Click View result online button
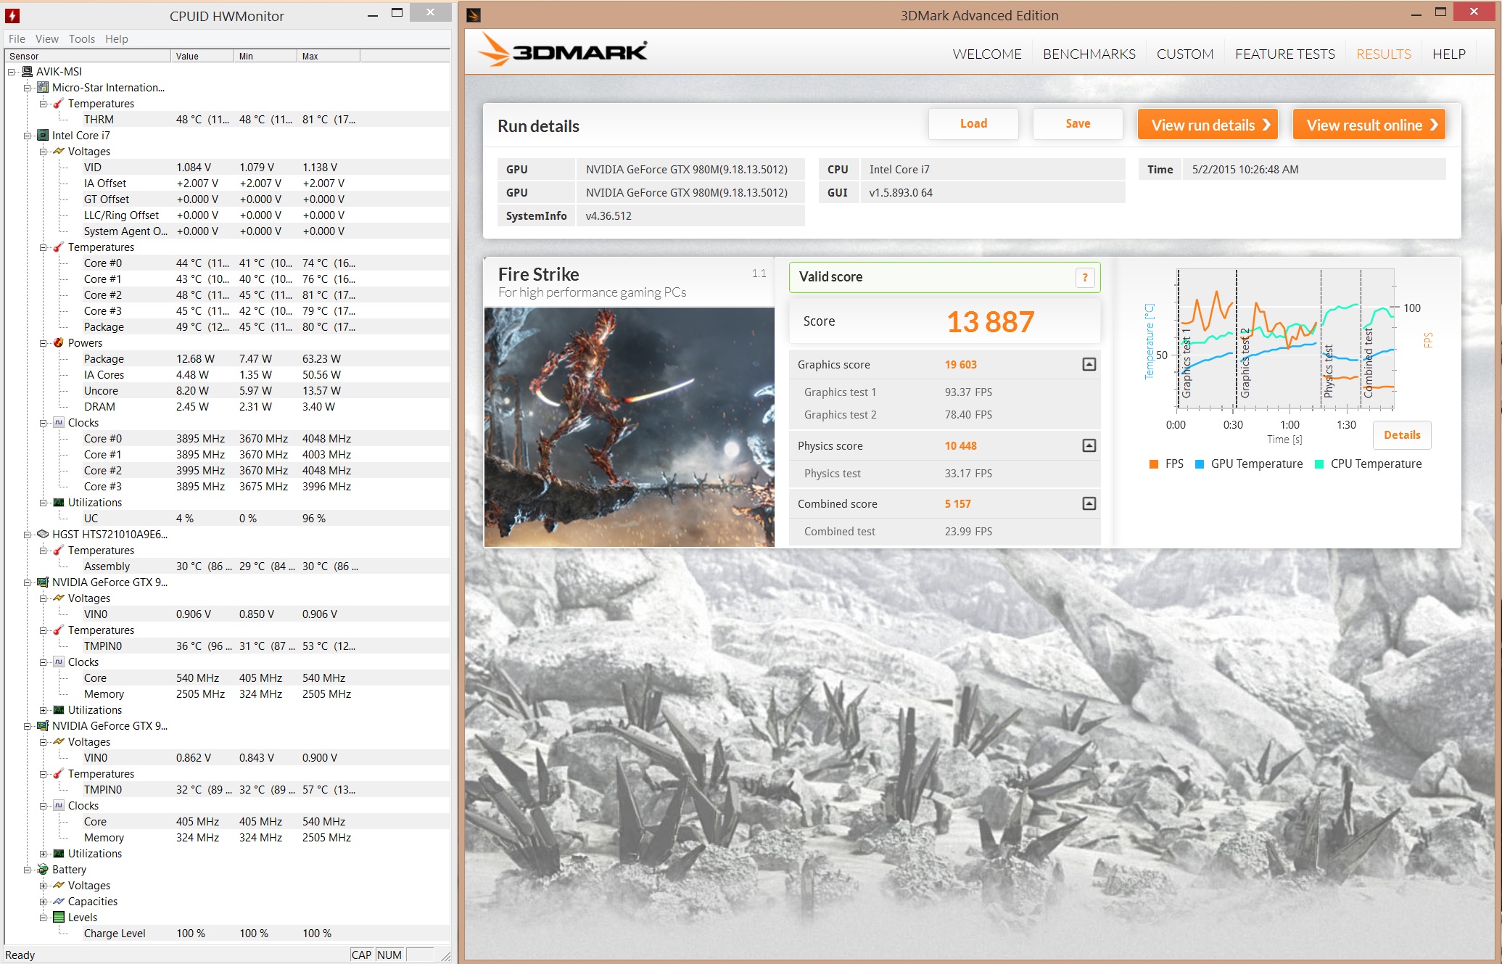Image resolution: width=1502 pixels, height=964 pixels. 1369,125
